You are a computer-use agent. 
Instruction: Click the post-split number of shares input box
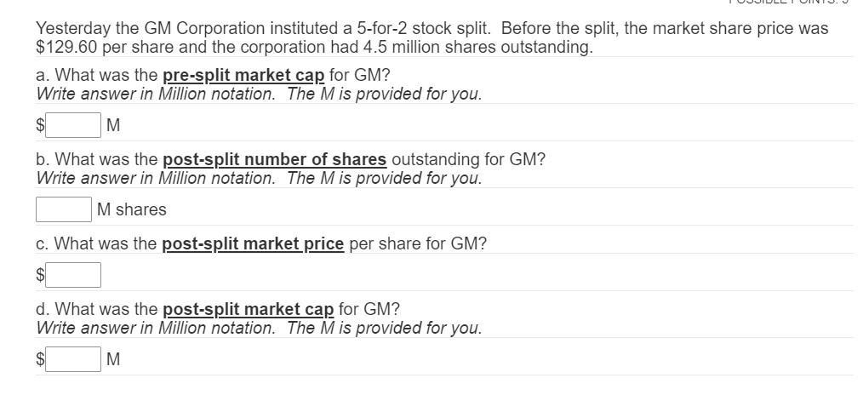pos(63,209)
